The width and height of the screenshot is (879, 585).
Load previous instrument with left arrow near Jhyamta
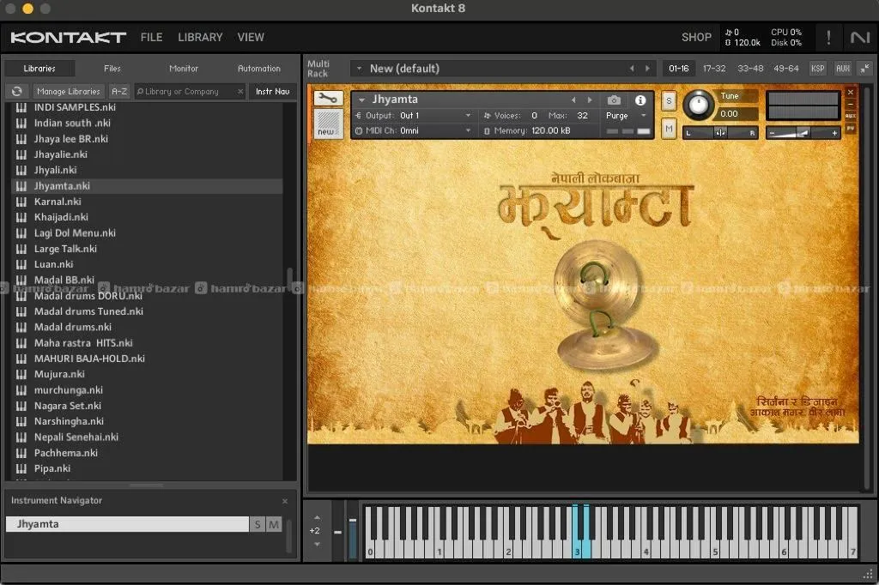pyautogui.click(x=573, y=100)
